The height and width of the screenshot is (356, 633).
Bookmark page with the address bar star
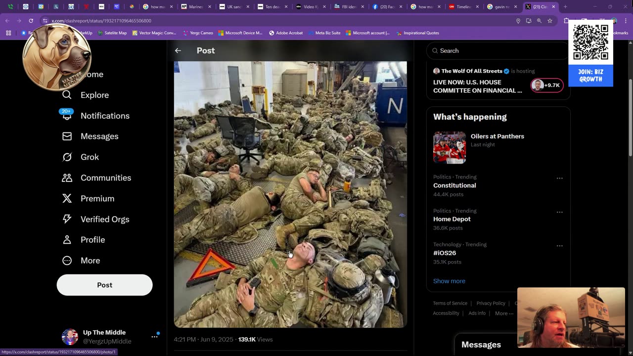tap(549, 21)
